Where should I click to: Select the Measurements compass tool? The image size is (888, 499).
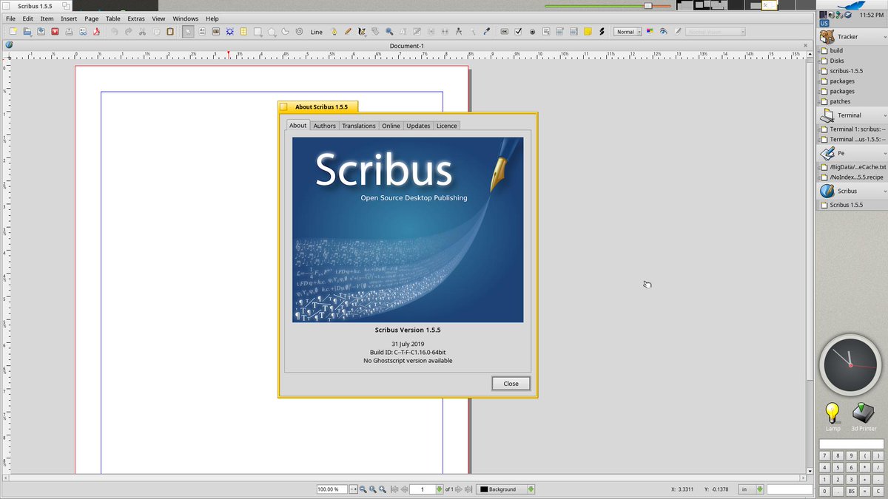coord(459,32)
